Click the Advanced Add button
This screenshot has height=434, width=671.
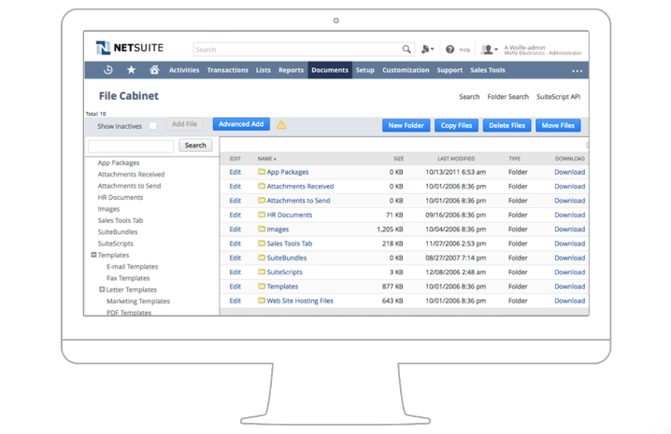[x=241, y=124]
